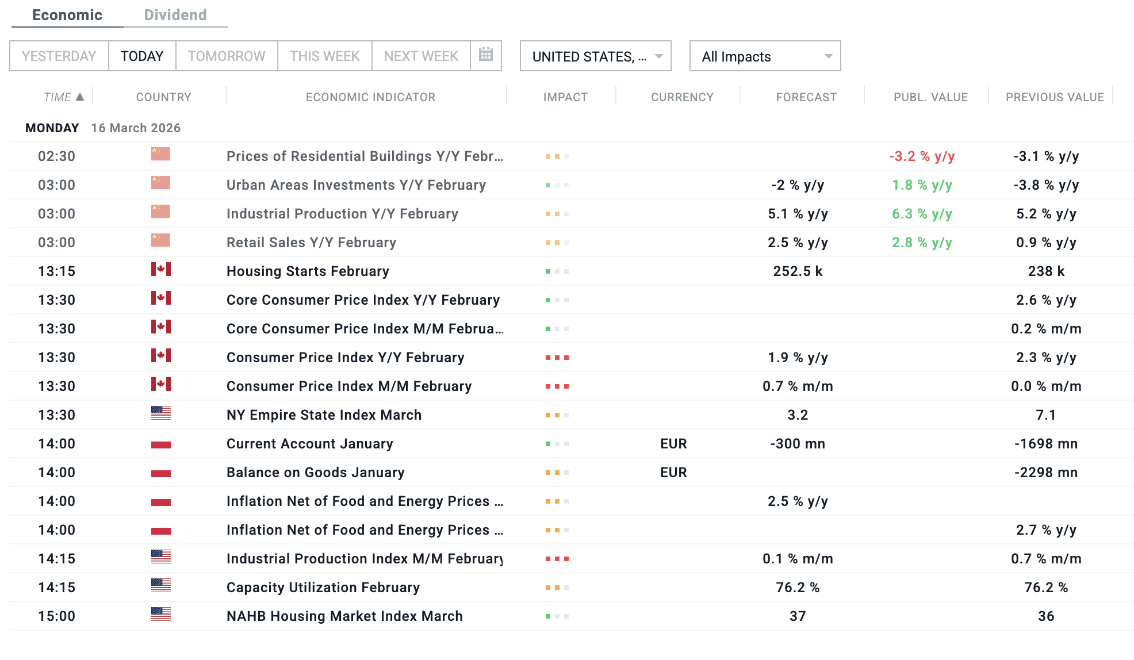The width and height of the screenshot is (1134, 660).
Task: Choose the NEXT WEEK range
Action: pos(421,56)
